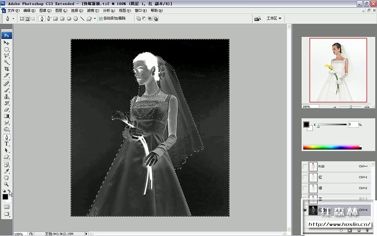Choose Intersect path areas option
Screen dimensions: 377x236
(150, 19)
